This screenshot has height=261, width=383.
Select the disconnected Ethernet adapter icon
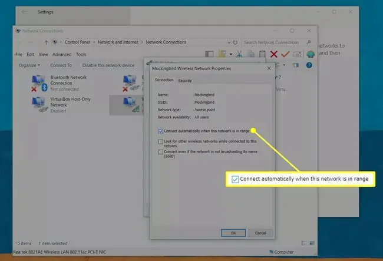point(131,83)
